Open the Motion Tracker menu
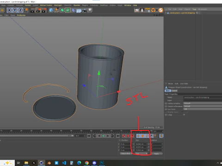The width and height of the screenshot is (222, 166). (46, 5)
